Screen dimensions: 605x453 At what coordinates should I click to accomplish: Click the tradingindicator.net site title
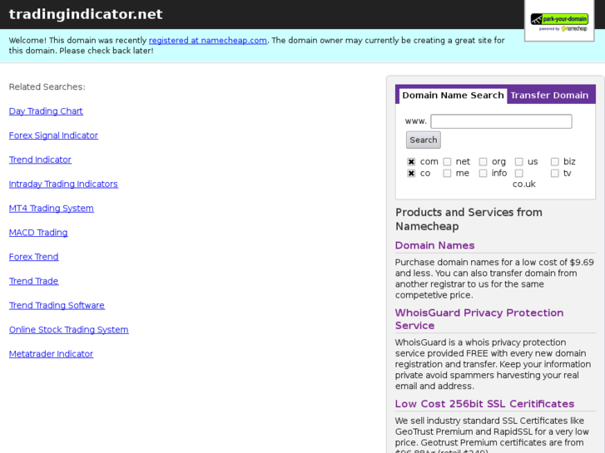(86, 14)
